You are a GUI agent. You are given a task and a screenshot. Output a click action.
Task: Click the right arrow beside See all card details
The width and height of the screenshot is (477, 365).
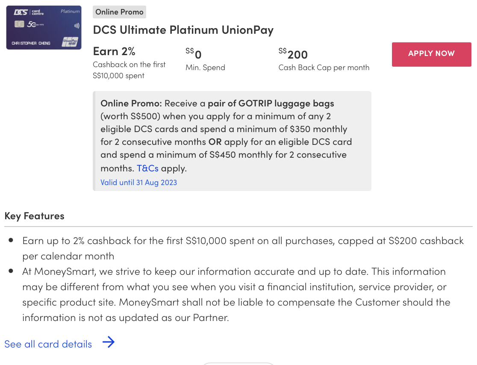(109, 342)
